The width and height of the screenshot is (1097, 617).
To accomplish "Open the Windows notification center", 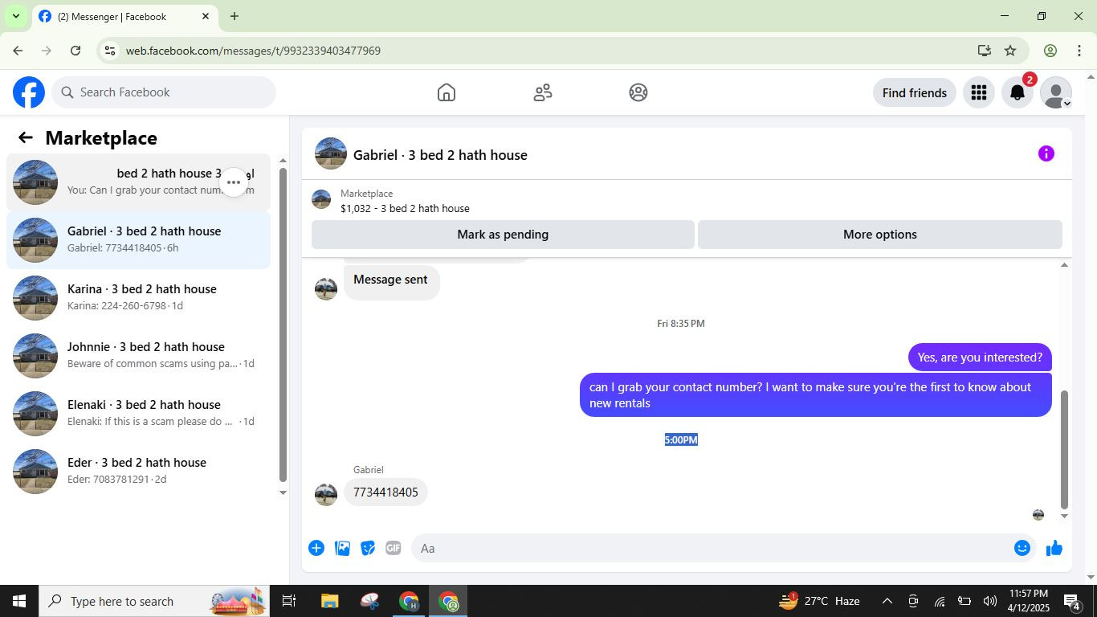I will [x=1072, y=601].
